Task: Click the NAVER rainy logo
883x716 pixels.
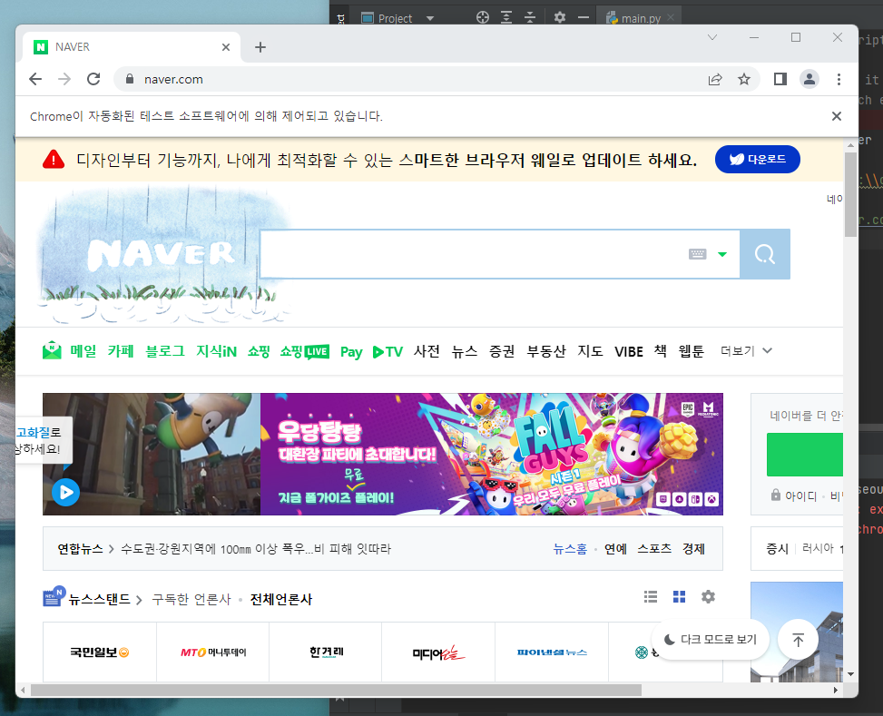Action: point(162,254)
